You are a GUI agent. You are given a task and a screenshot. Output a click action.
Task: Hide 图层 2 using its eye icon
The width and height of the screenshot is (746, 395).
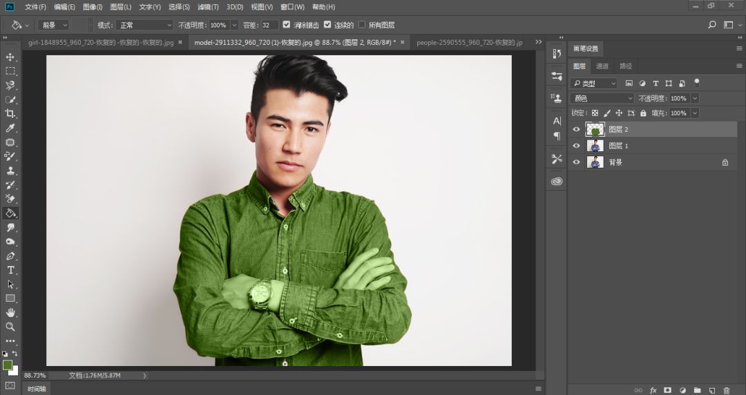coord(577,129)
